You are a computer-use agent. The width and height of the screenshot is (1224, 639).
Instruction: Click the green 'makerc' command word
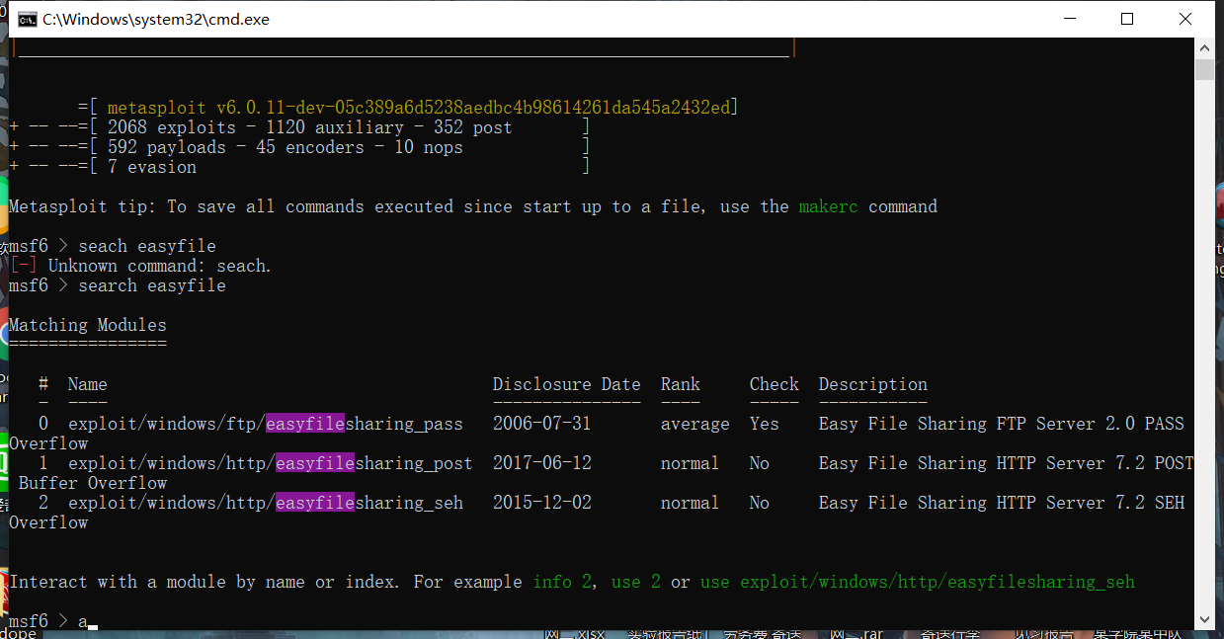(829, 206)
